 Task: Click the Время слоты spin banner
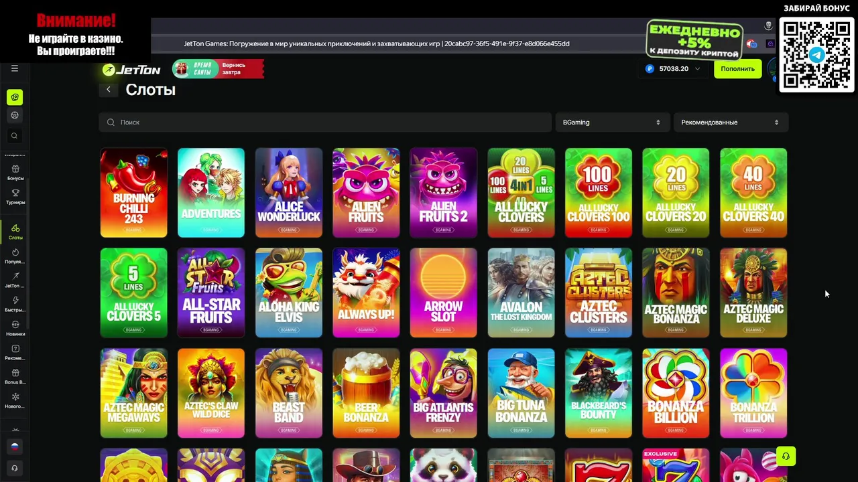coord(218,68)
